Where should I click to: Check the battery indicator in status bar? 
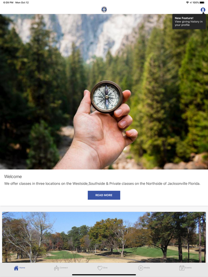click(x=202, y=3)
